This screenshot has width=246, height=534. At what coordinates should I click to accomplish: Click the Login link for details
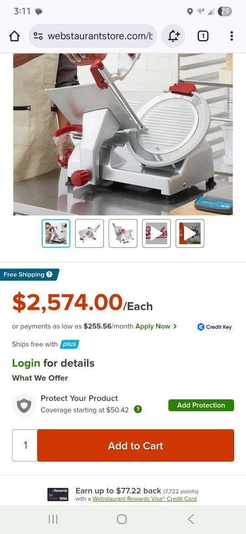(26, 363)
